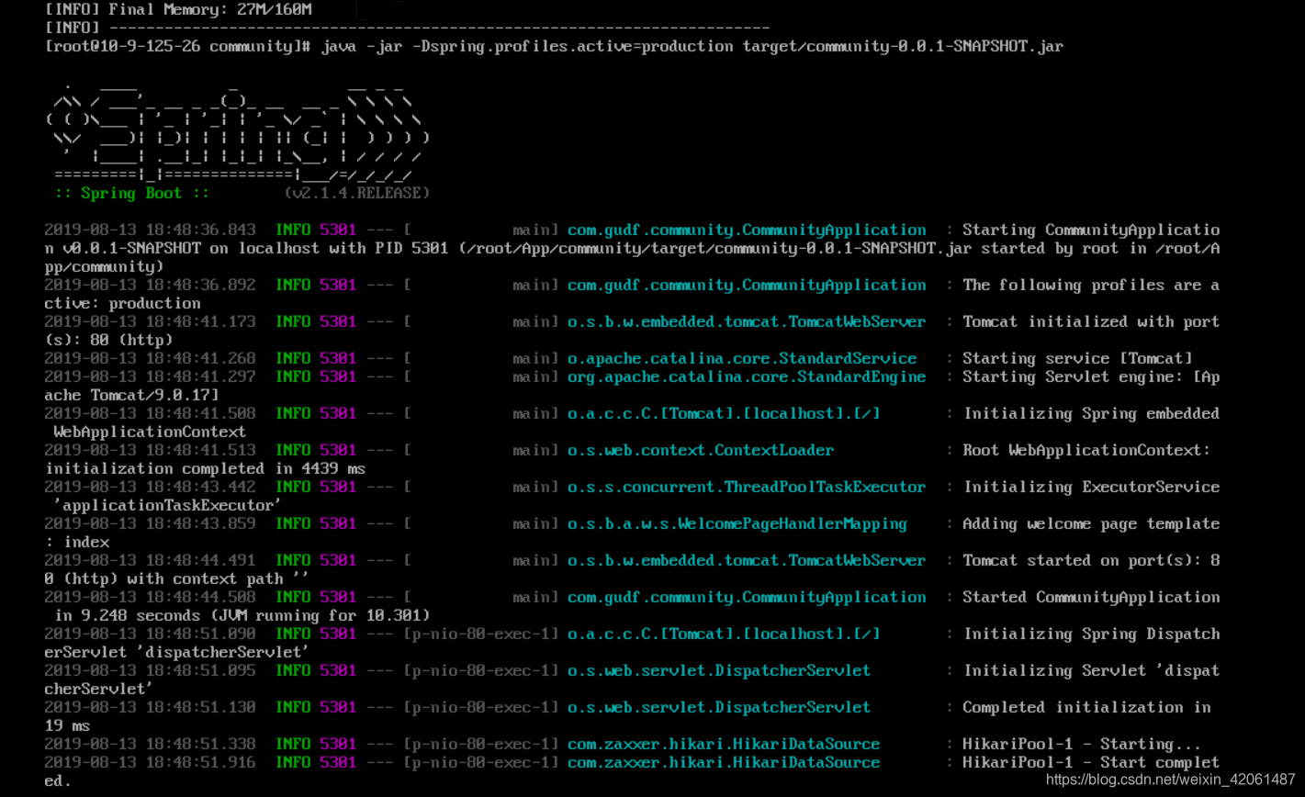Click 'in 9.248 seconds (JVM running for 10.301)'
Image resolution: width=1305 pixels, height=797 pixels.
coord(242,616)
